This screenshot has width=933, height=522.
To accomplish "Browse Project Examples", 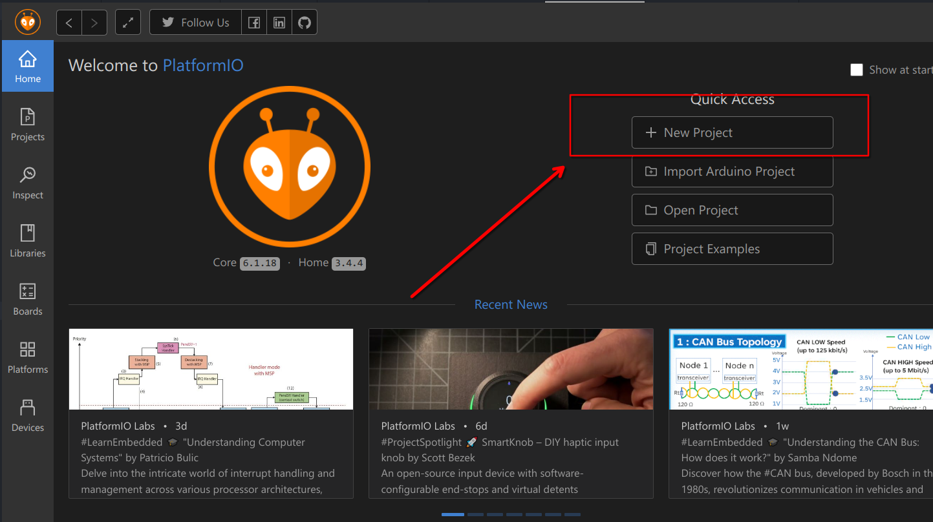I will click(731, 249).
